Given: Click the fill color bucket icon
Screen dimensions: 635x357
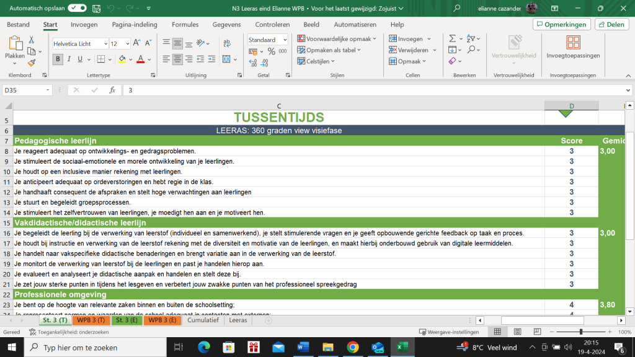Looking at the screenshot, I should coord(122,59).
